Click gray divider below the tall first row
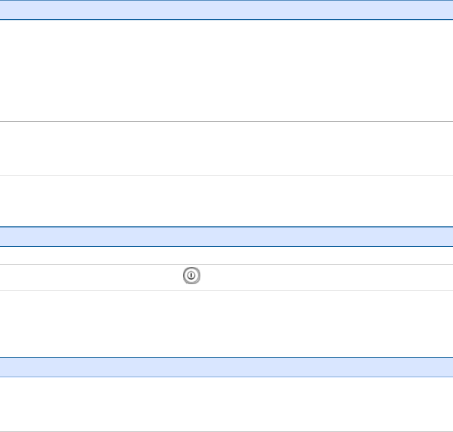Image resolution: width=453 pixels, height=432 pixels. click(x=226, y=121)
